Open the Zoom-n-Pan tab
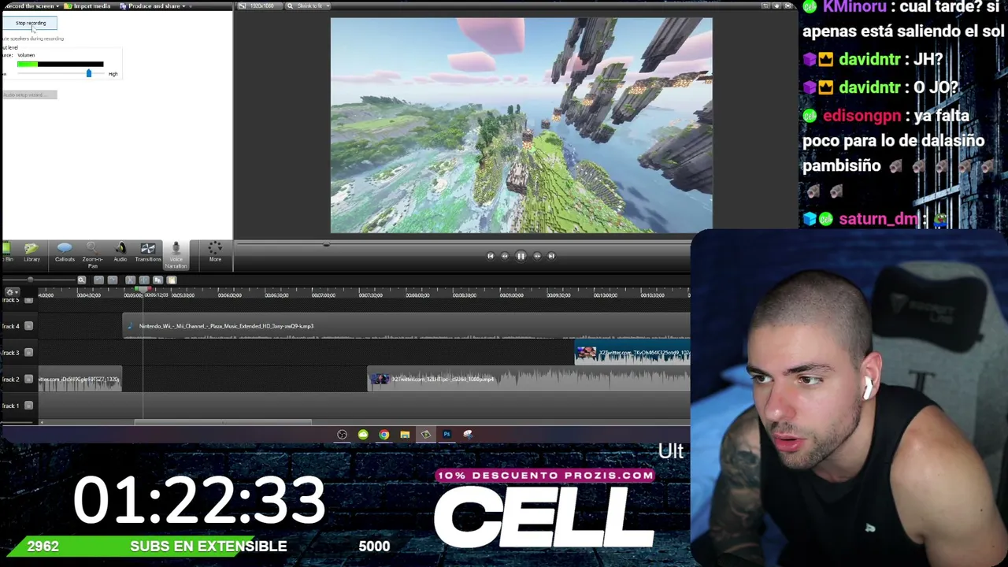The height and width of the screenshot is (567, 1008). (x=92, y=254)
